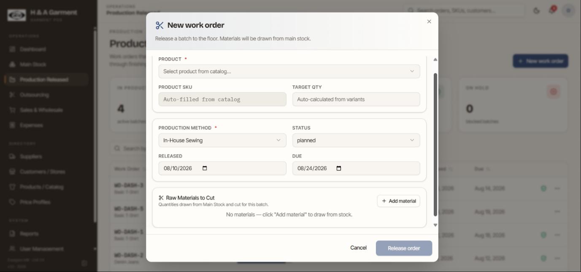Open the Released date calendar picker icon

tap(205, 168)
